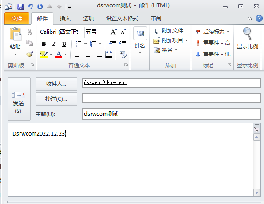Open the 签名 signature dropdown

[x=165, y=50]
